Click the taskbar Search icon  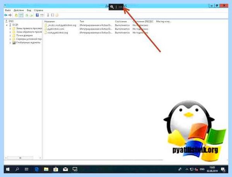click(x=17, y=169)
